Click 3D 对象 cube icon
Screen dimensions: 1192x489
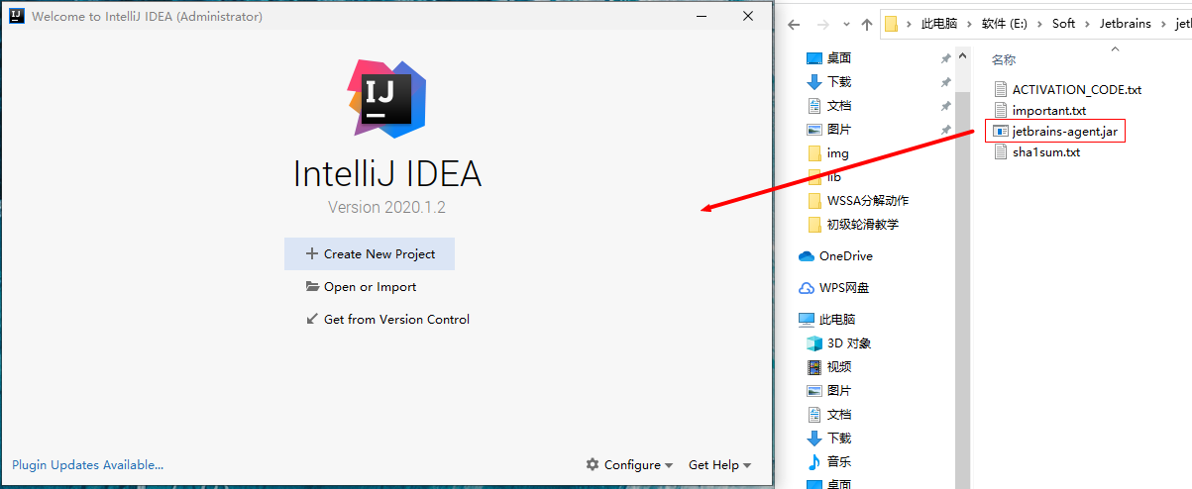pos(814,343)
